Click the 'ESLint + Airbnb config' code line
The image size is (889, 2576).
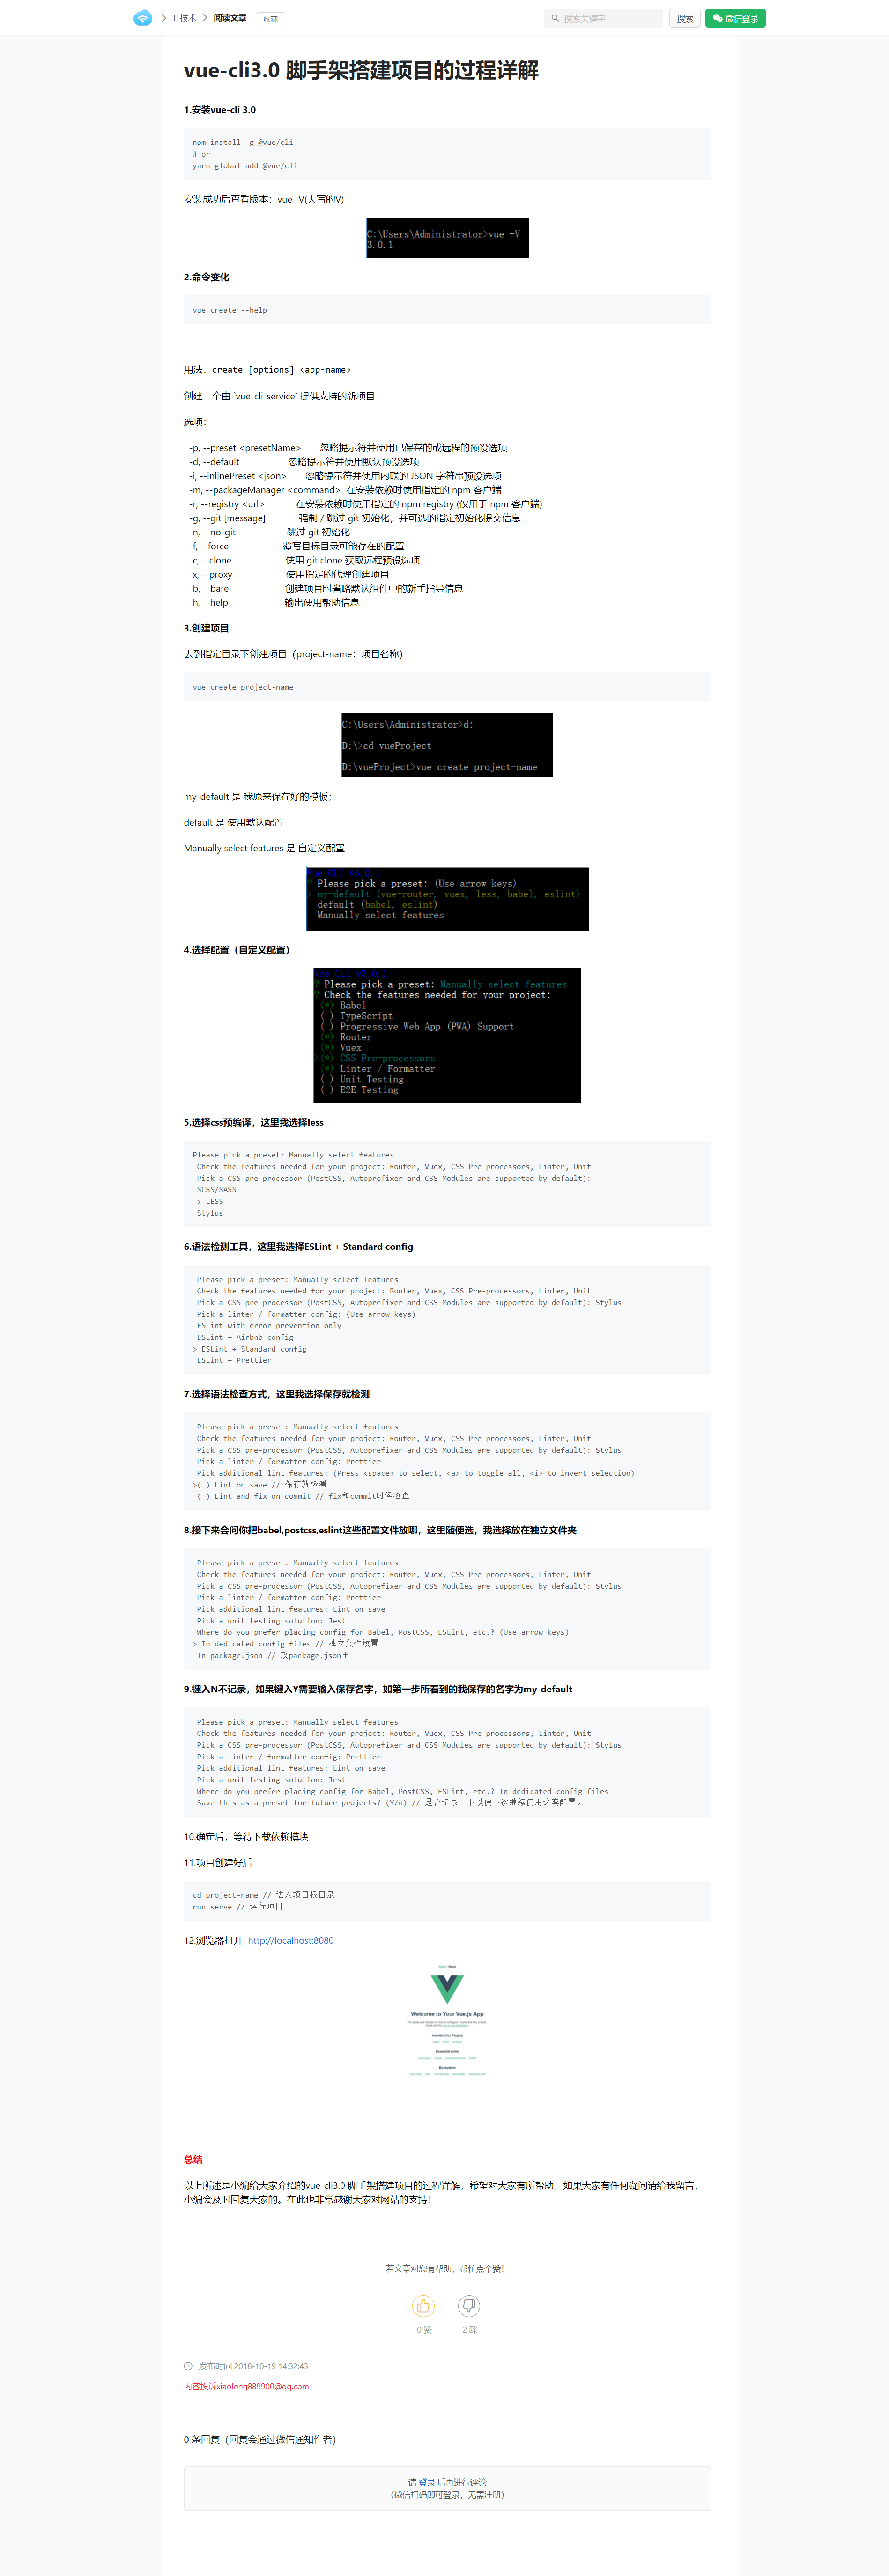click(x=244, y=1337)
